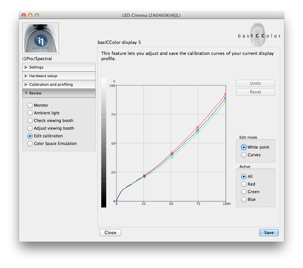Click green curve point at 75% input
303x268 pixels.
[197, 133]
